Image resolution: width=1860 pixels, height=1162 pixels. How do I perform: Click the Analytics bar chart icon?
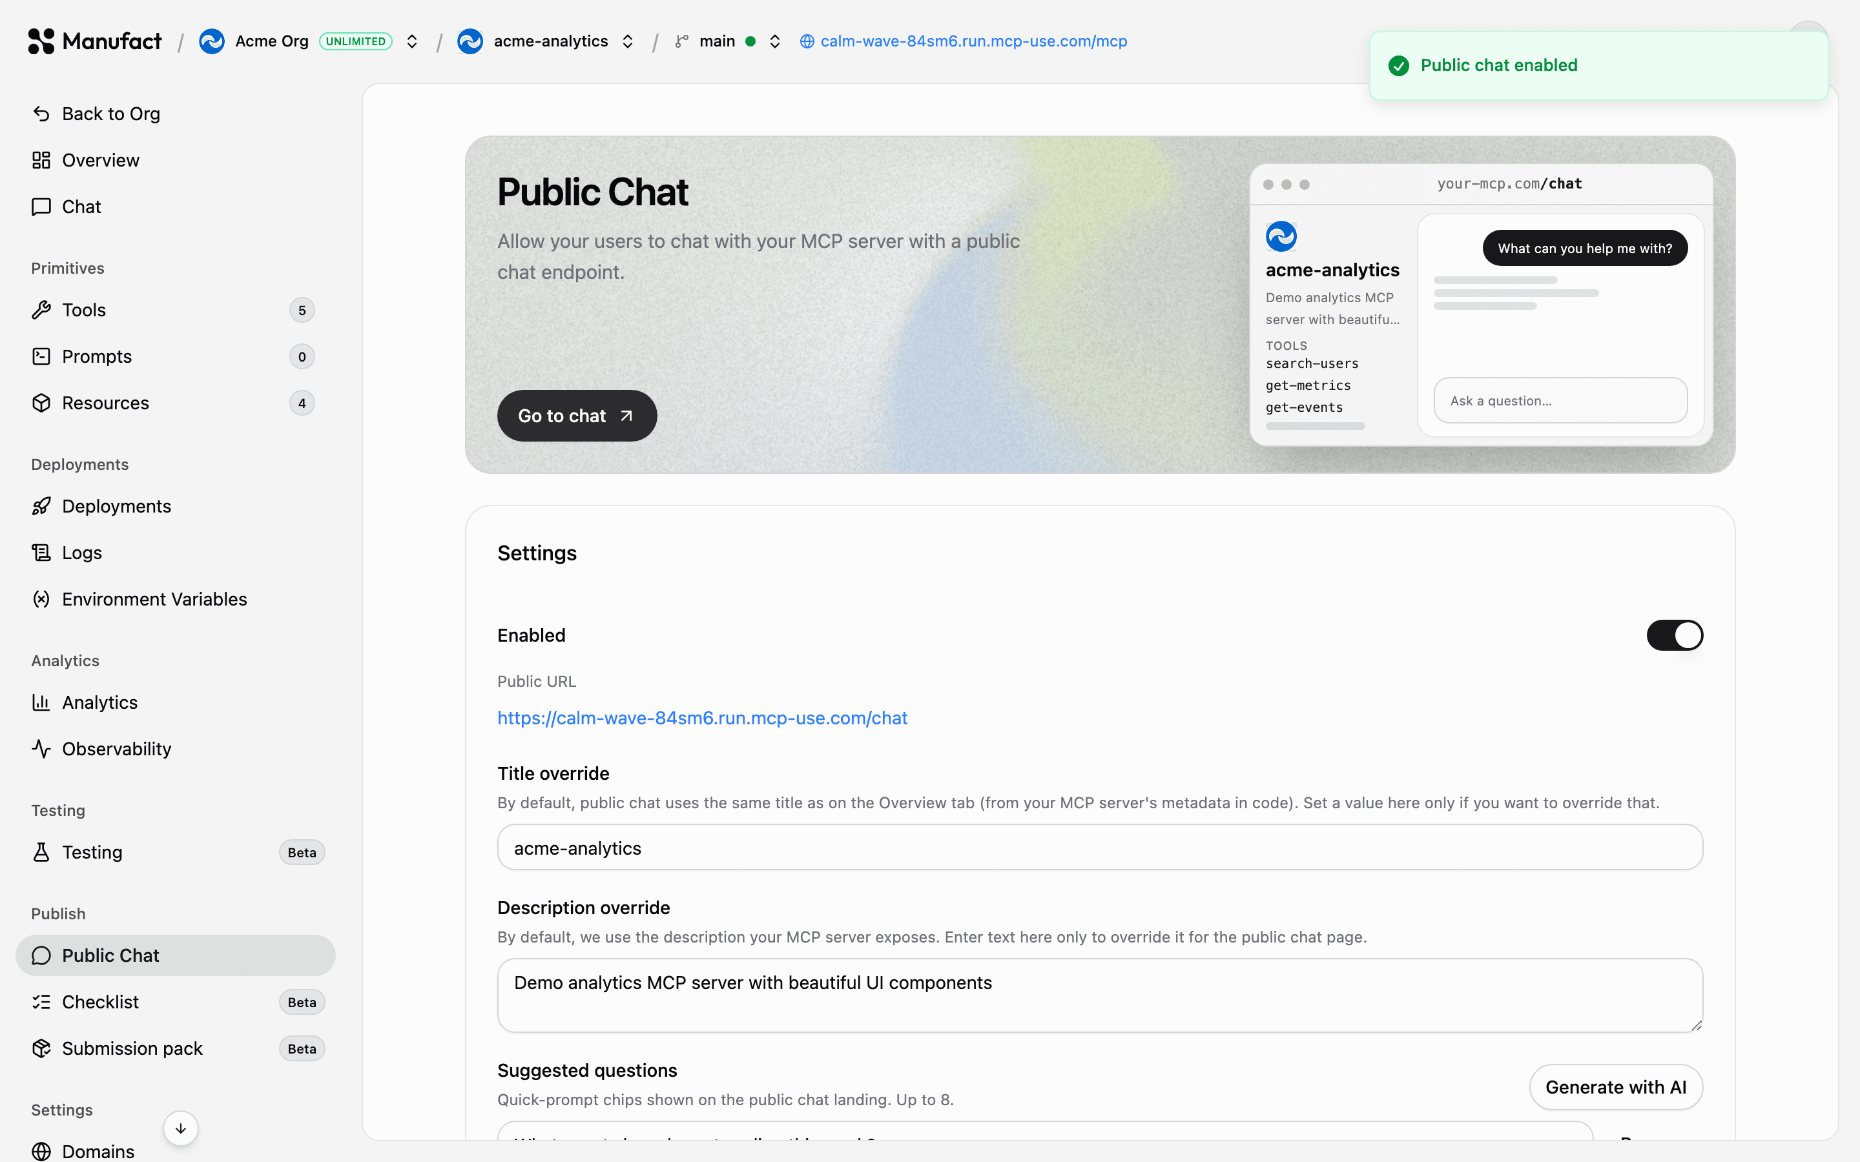point(41,702)
